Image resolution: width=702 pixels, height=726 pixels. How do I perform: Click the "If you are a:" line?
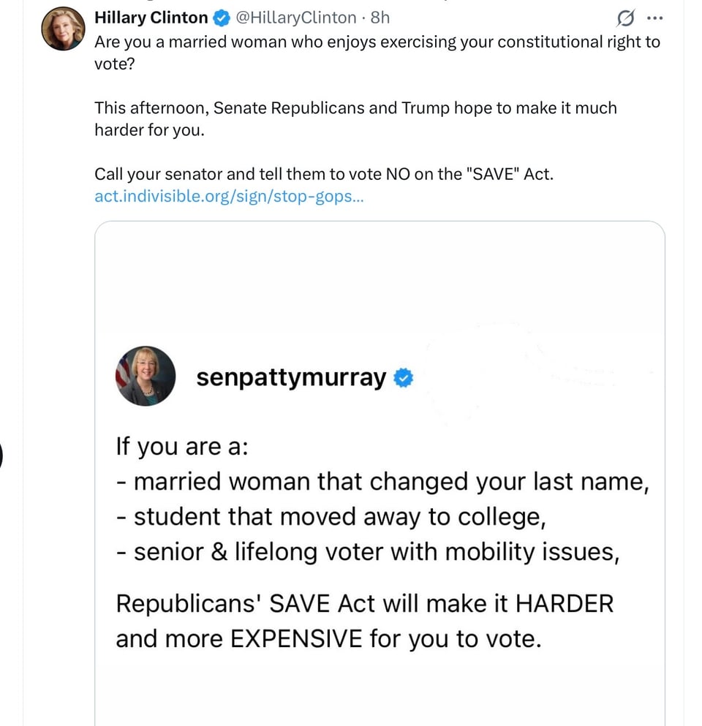[x=182, y=445]
